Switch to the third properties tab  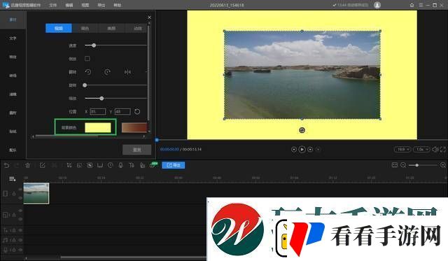[x=111, y=28]
